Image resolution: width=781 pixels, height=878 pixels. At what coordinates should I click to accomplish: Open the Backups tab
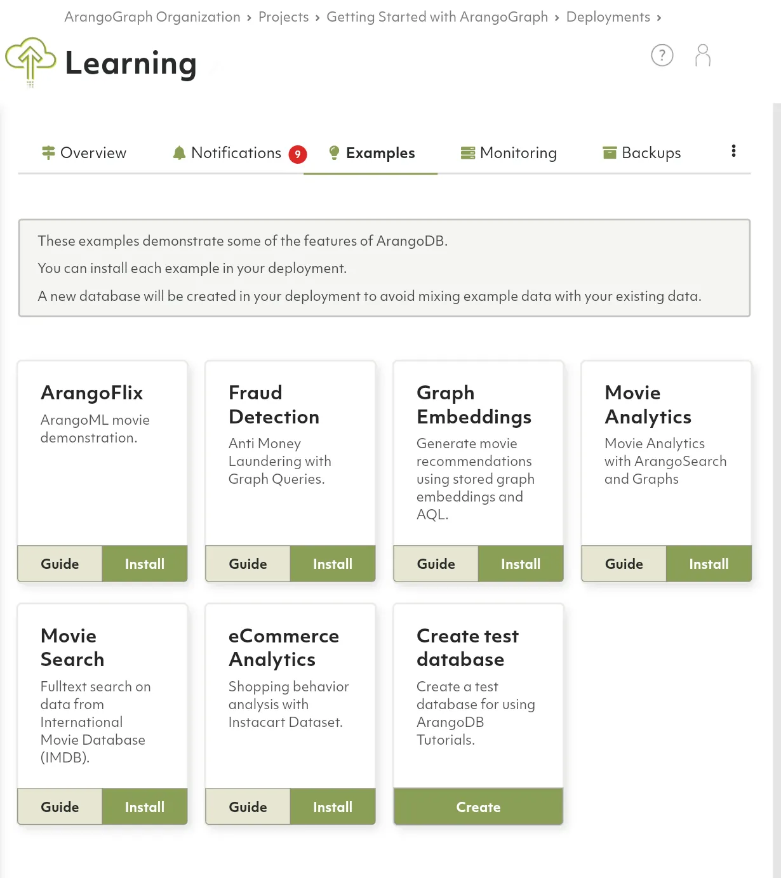642,153
